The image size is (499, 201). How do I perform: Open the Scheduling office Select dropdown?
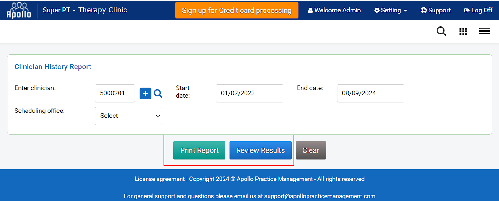pos(128,116)
